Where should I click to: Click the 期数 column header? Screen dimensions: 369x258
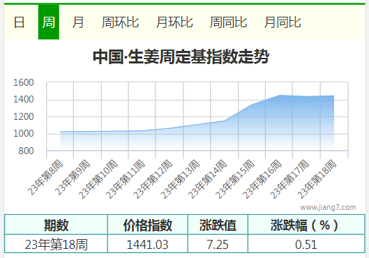pos(56,225)
